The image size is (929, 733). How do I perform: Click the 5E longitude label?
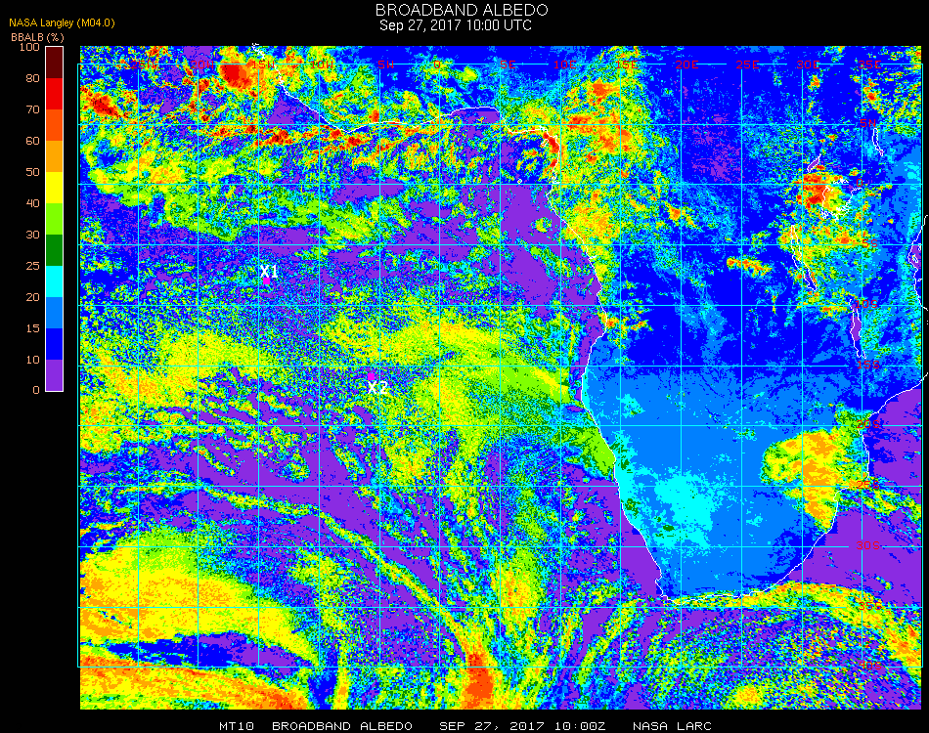[x=508, y=65]
